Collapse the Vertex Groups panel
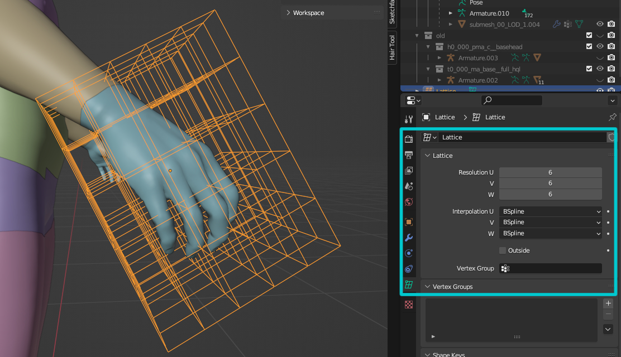 pos(428,287)
